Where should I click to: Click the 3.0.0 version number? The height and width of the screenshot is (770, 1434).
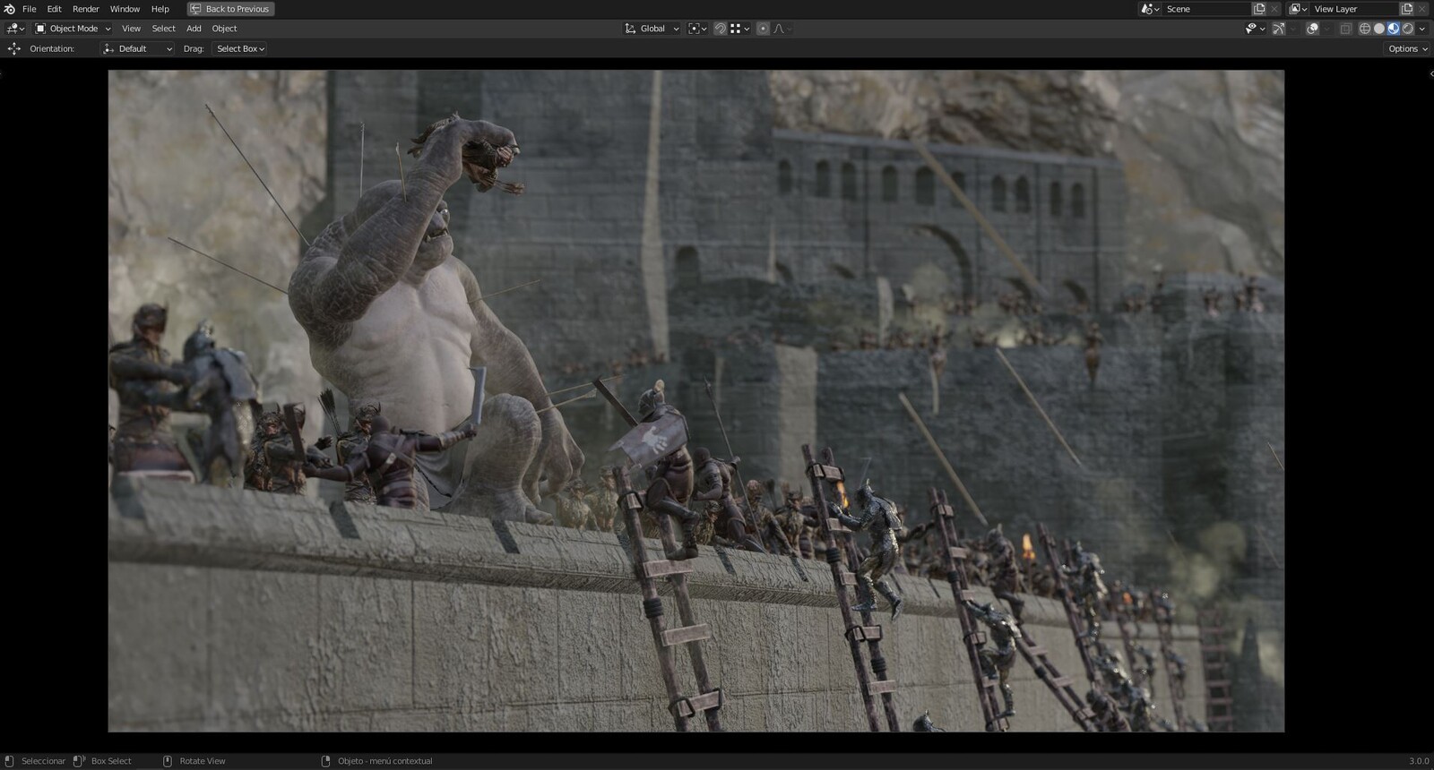[x=1419, y=761]
